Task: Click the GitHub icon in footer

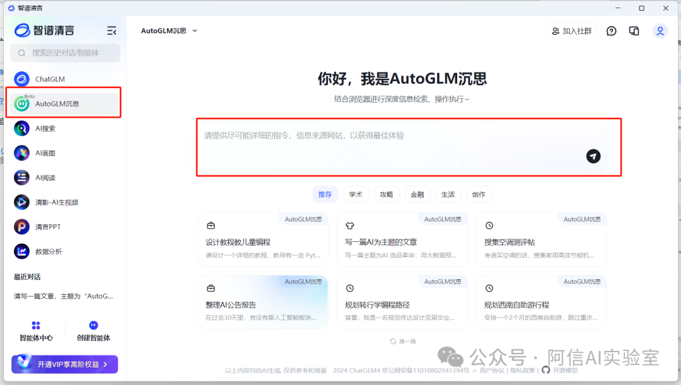Action: pyautogui.click(x=546, y=371)
